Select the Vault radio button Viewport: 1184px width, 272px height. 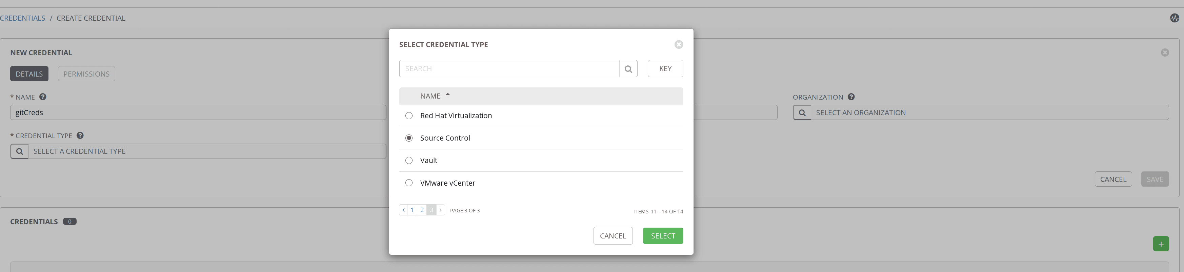point(408,160)
